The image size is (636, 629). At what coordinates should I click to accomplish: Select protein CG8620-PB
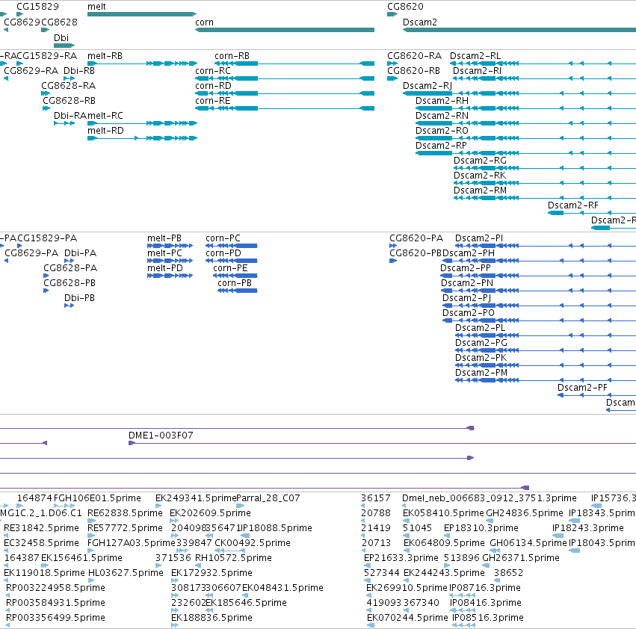click(416, 253)
